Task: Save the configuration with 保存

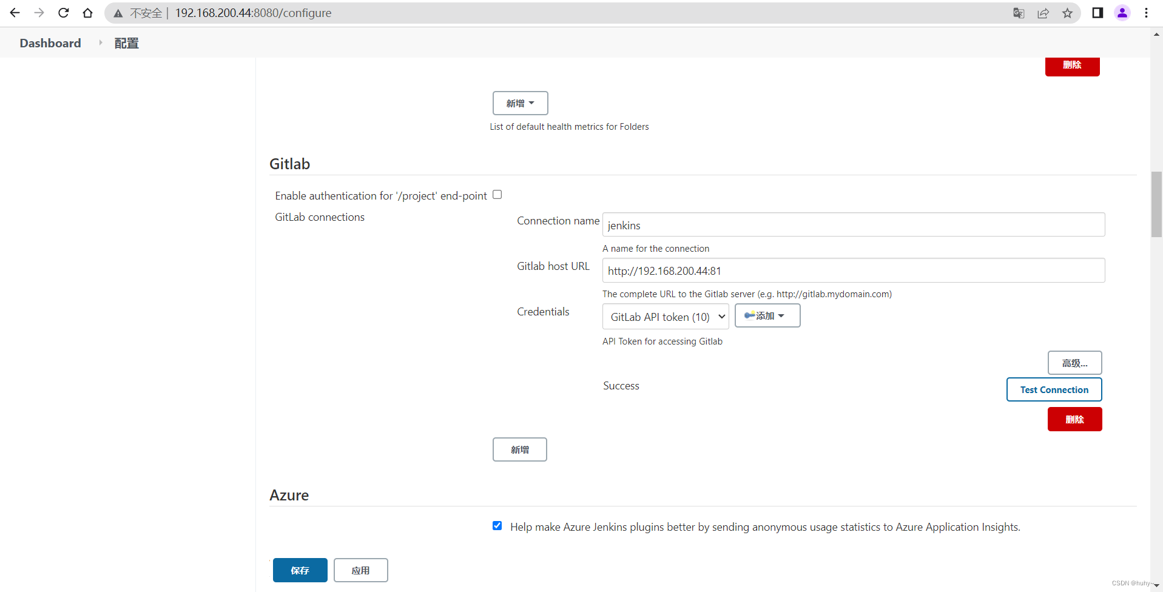Action: pos(299,570)
